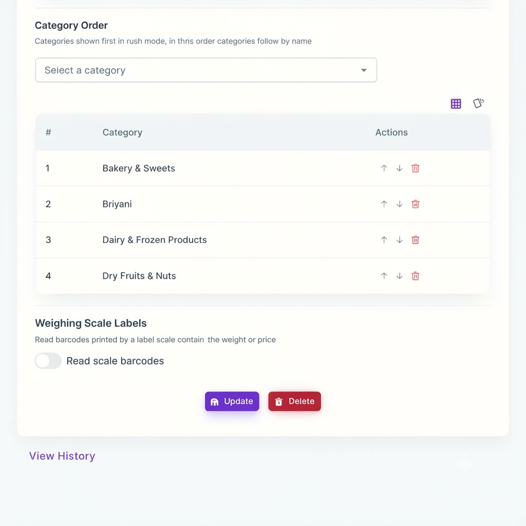The height and width of the screenshot is (526, 526).
Task: Move Bakery & Sweets down
Action: point(399,168)
